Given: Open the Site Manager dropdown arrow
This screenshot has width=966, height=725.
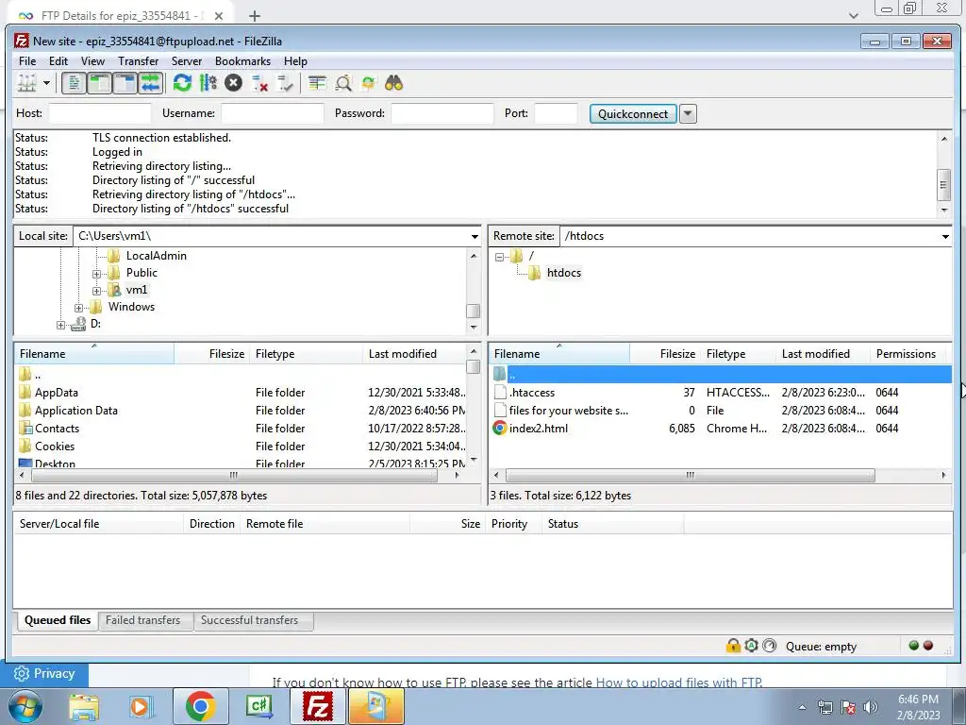Looking at the screenshot, I should (46, 83).
